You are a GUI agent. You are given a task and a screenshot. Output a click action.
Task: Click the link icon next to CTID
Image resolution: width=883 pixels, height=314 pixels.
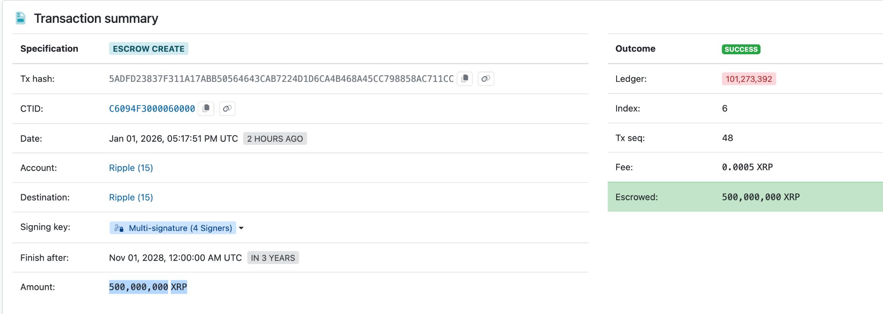pyautogui.click(x=227, y=109)
